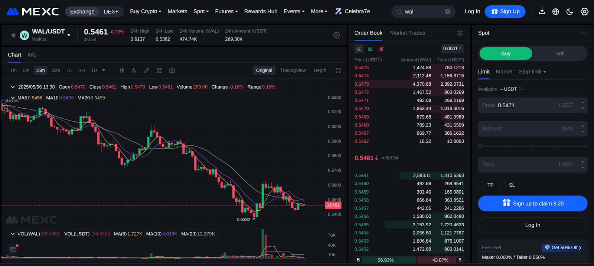Take a chart snapshot camera icon
The height and width of the screenshot is (266, 594).
[x=172, y=70]
